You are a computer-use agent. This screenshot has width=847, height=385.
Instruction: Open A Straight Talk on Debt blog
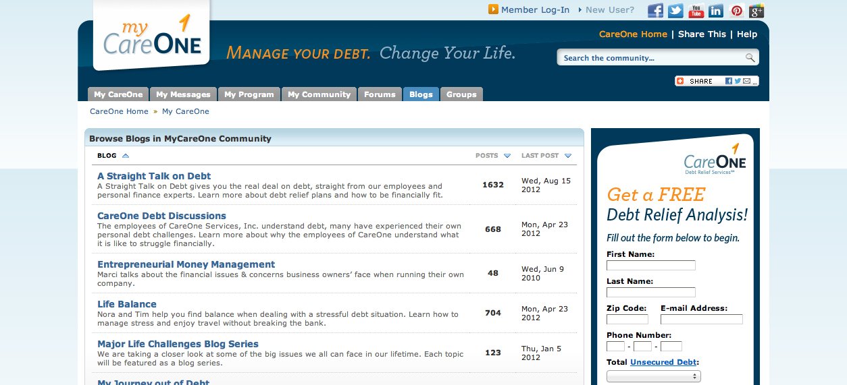click(154, 176)
